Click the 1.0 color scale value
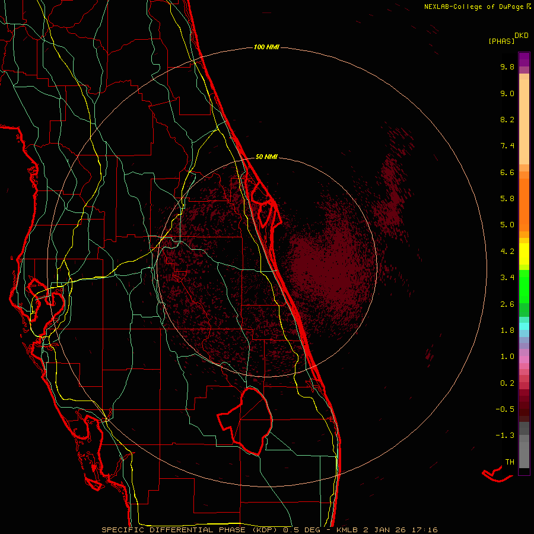 pyautogui.click(x=507, y=357)
